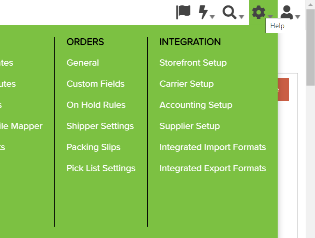This screenshot has height=238, width=315.
Task: Open Packing Slips settings
Action: [x=94, y=147]
